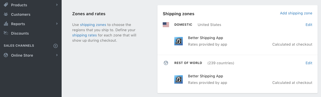Click Add shipping zone link
321x97 pixels.
tap(296, 13)
